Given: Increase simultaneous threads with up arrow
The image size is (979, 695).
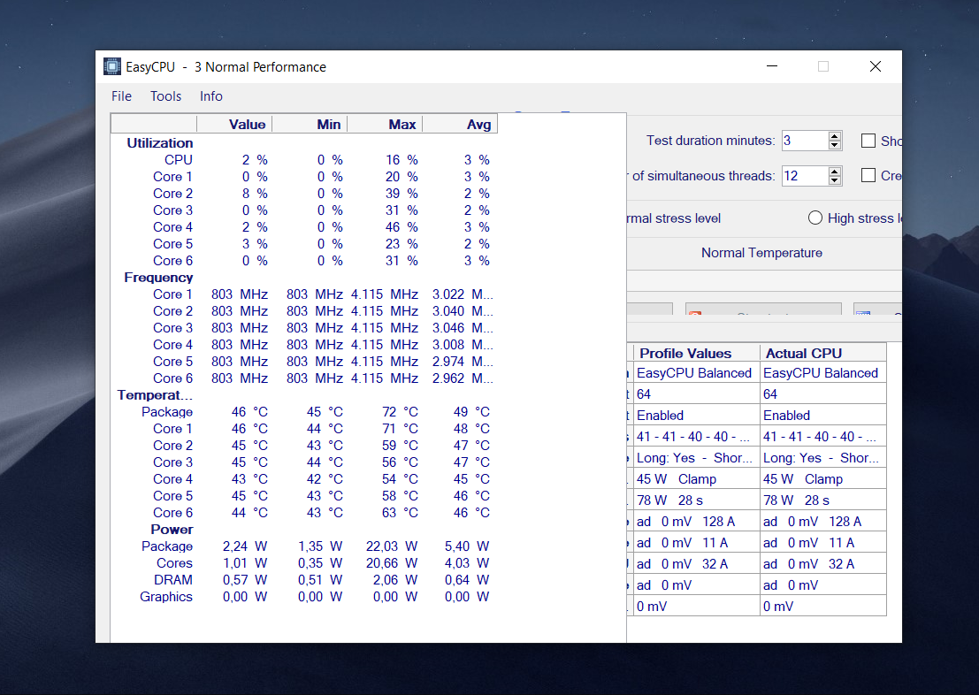Looking at the screenshot, I should coord(835,171).
